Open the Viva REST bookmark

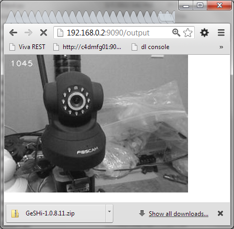pyautogui.click(x=27, y=47)
